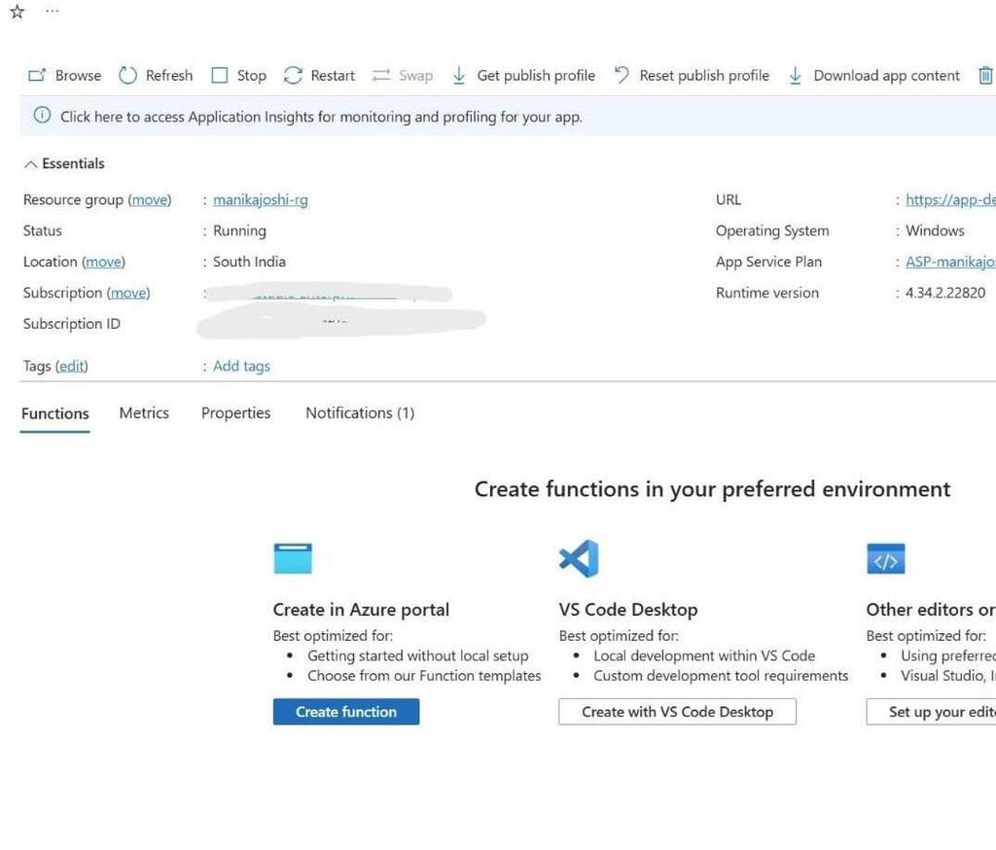This screenshot has width=996, height=850.
Task: Click the App Service Plan label
Action: tap(768, 262)
